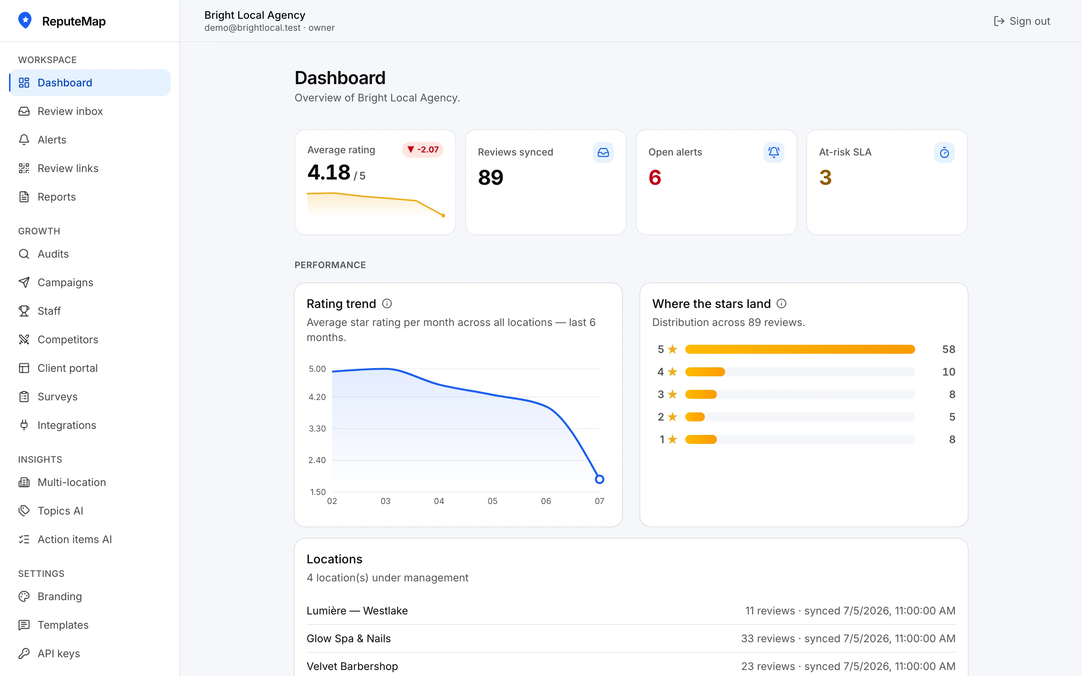1082x676 pixels.
Task: Select the Velvet Barbershop location row
Action: click(x=631, y=666)
